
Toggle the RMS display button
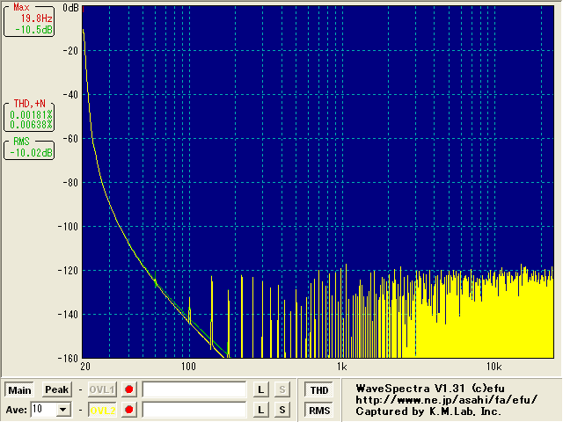(318, 411)
